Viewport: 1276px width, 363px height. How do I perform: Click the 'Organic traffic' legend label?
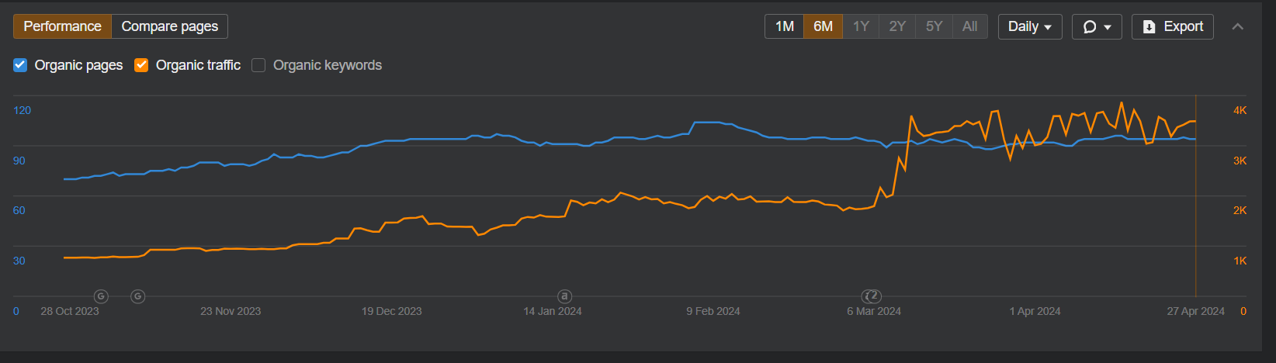point(198,65)
